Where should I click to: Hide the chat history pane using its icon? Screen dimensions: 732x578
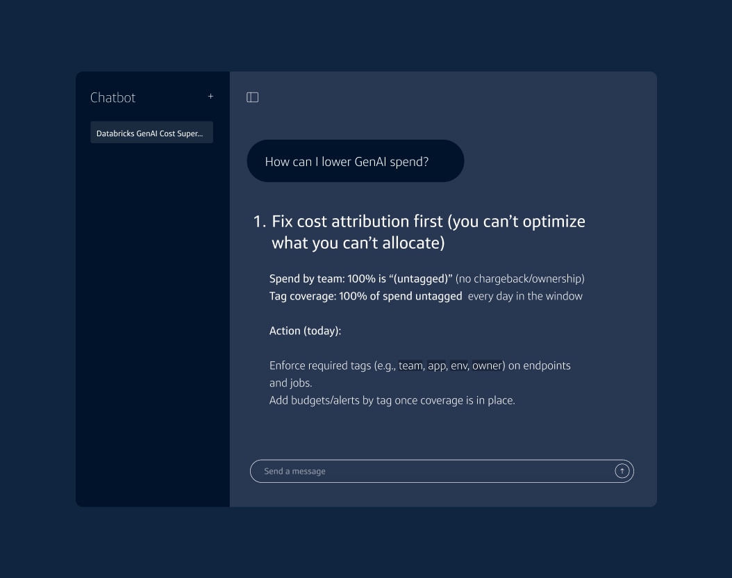tap(252, 97)
